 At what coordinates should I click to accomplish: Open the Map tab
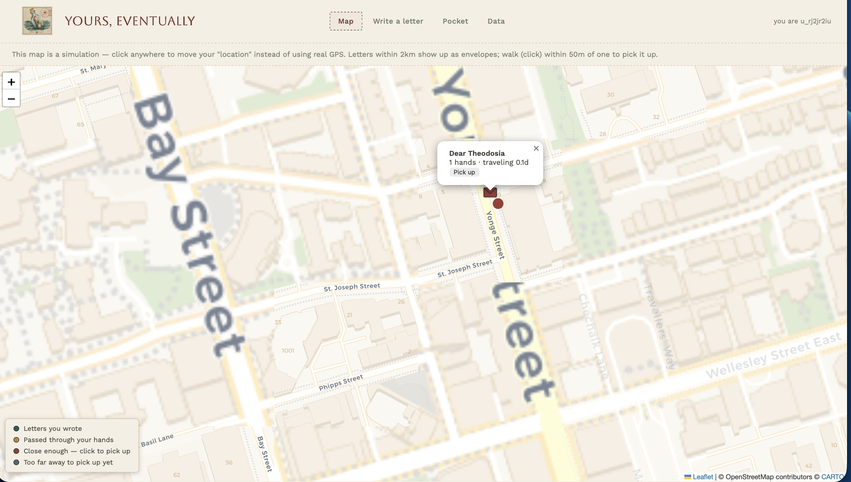(346, 21)
